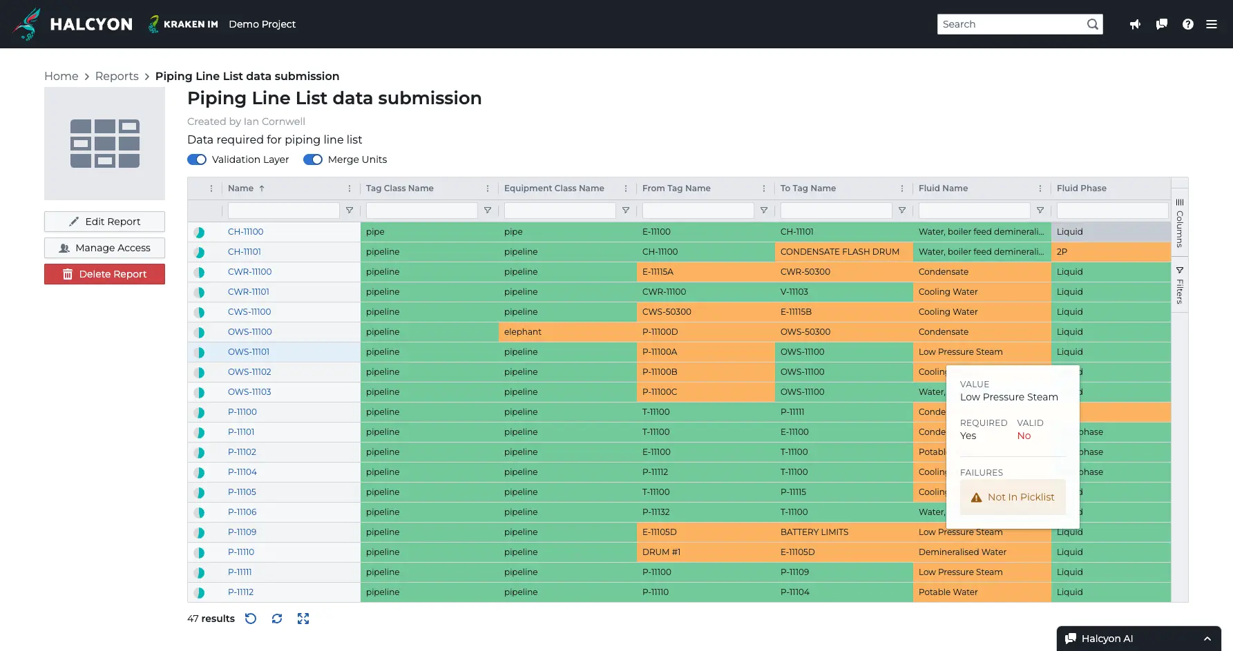
Task: Go to Reports in the breadcrumb
Action: pyautogui.click(x=117, y=76)
